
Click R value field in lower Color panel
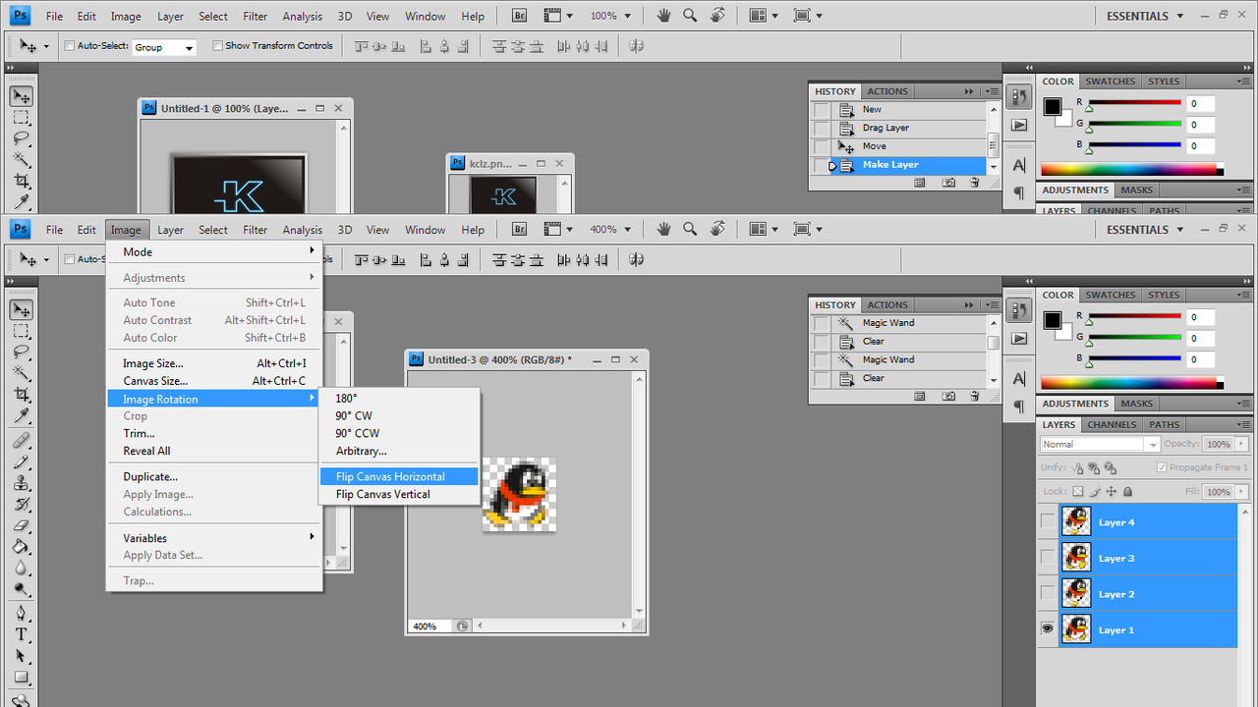point(1200,317)
